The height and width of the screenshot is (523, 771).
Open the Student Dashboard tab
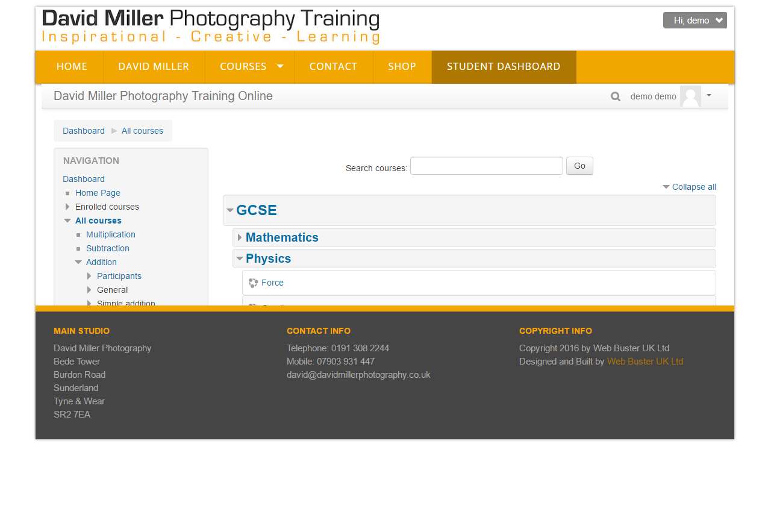point(504,66)
